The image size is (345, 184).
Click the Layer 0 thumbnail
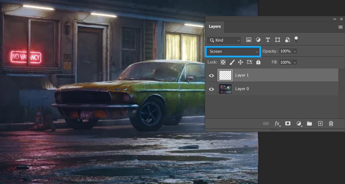tap(225, 89)
